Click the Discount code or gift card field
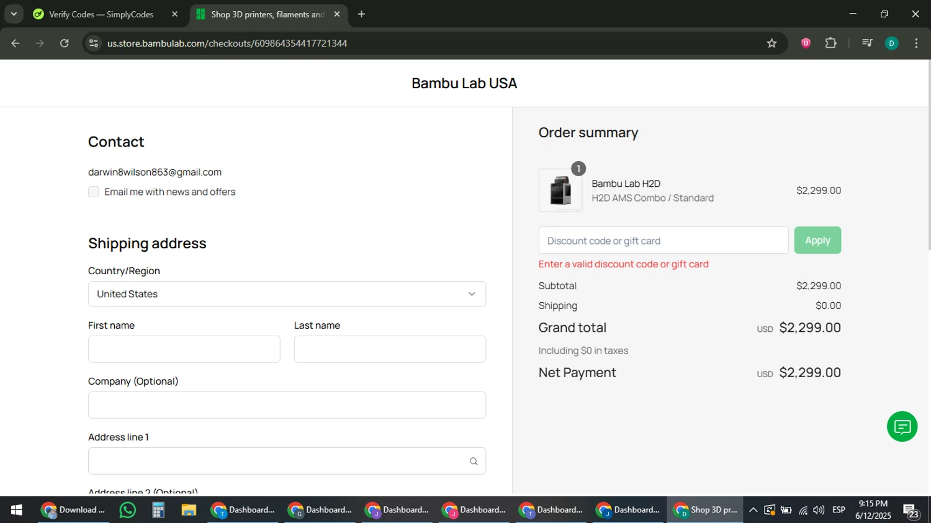This screenshot has width=931, height=523. pyautogui.click(x=663, y=240)
